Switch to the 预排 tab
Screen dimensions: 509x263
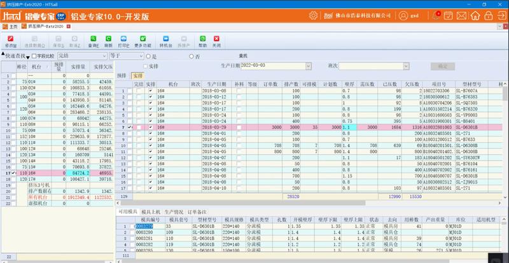[x=122, y=75]
